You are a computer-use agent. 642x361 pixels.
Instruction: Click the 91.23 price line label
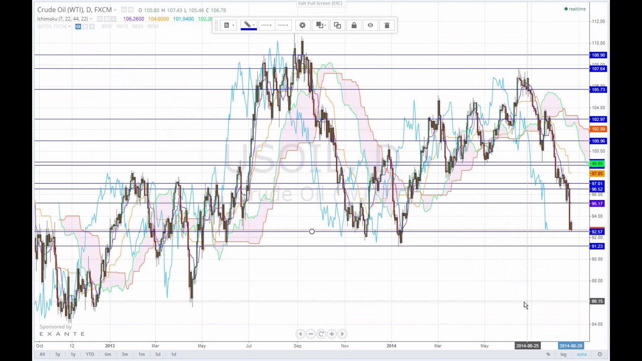(x=598, y=246)
